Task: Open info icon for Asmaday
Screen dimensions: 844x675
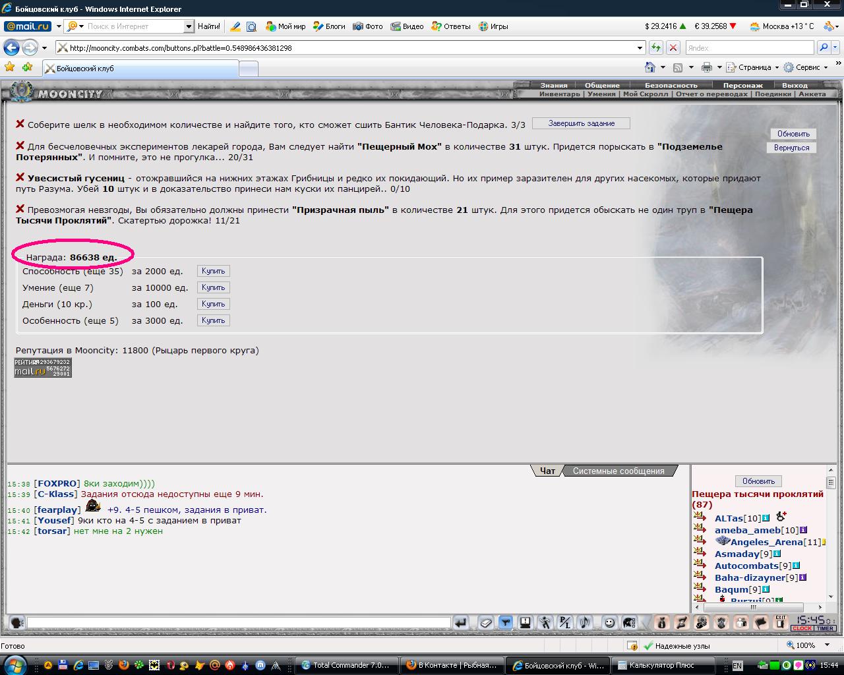Action: (777, 554)
